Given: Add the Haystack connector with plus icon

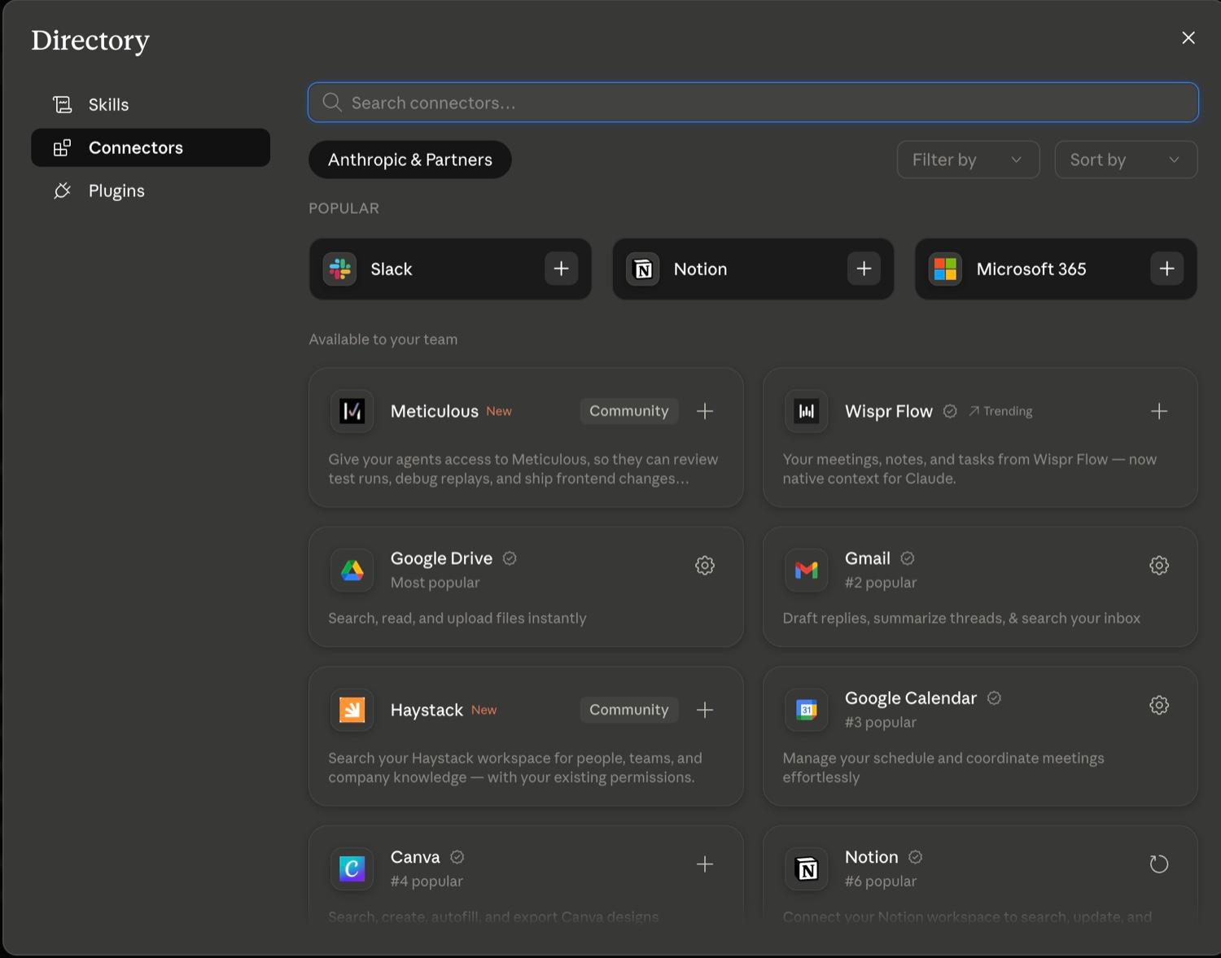Looking at the screenshot, I should coord(705,710).
